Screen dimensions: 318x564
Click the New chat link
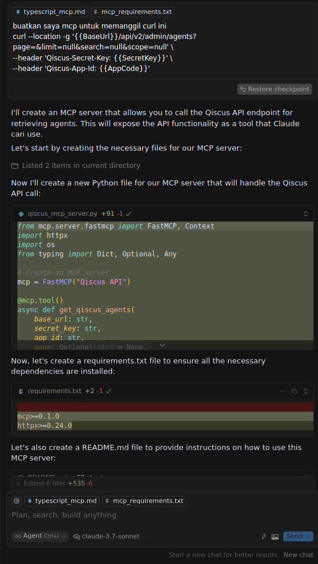point(298,555)
